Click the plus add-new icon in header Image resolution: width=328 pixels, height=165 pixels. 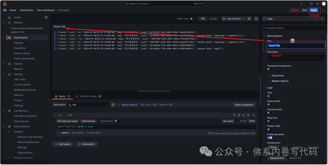(301, 4)
